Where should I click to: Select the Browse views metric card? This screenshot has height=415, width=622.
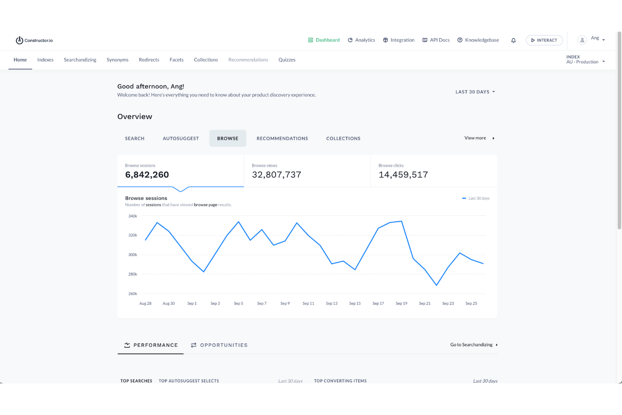tap(307, 171)
